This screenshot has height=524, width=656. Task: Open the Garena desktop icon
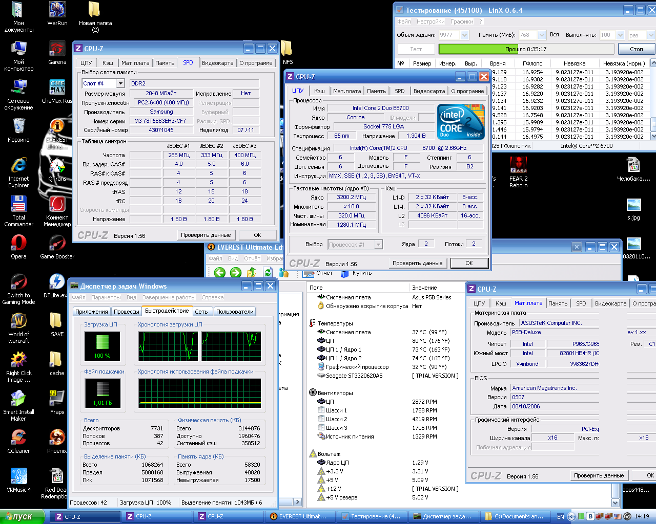coord(57,53)
